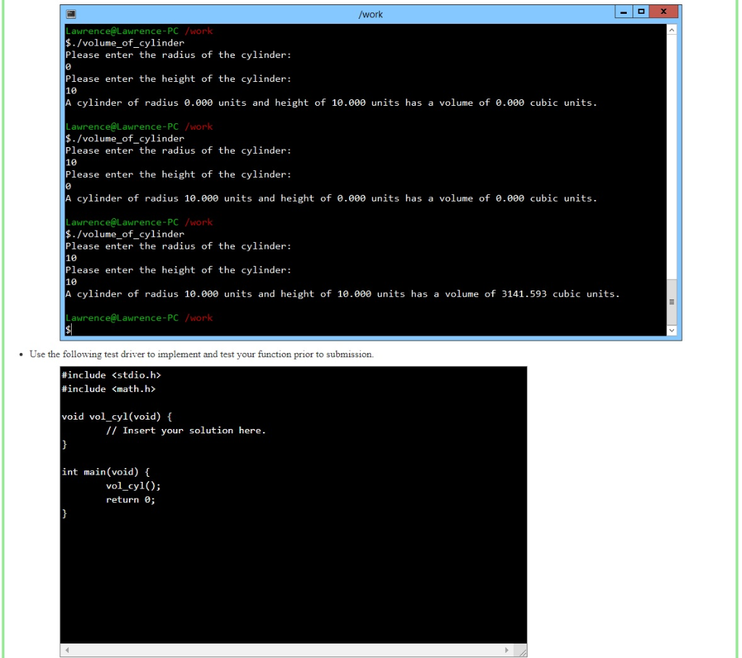Click the scrollbar down arrow

(672, 330)
